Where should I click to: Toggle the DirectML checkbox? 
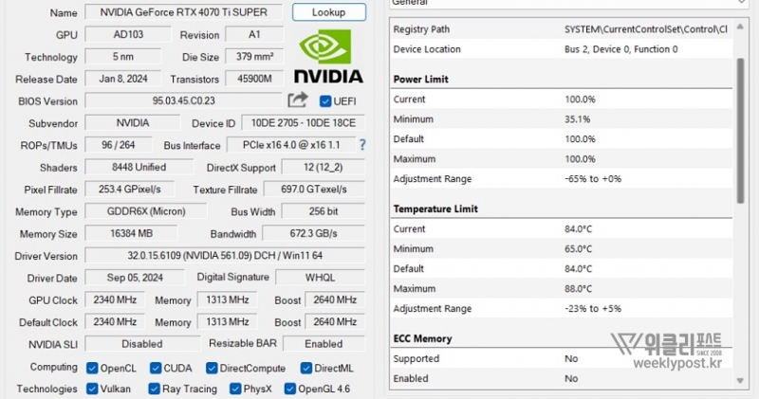click(306, 368)
